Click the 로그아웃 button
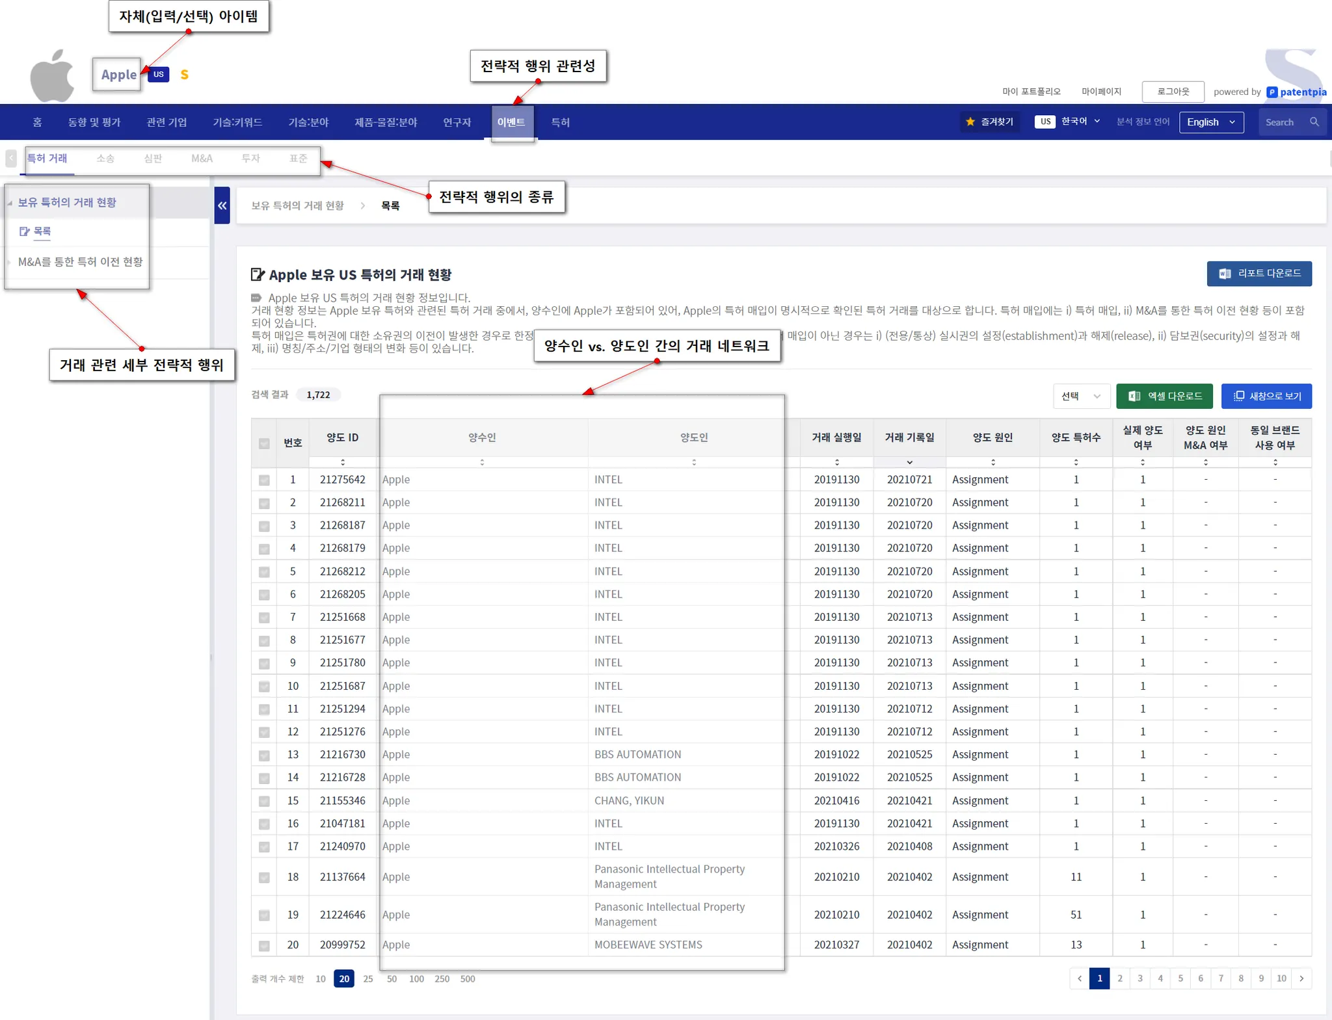Viewport: 1332px width, 1020px height. (x=1173, y=92)
